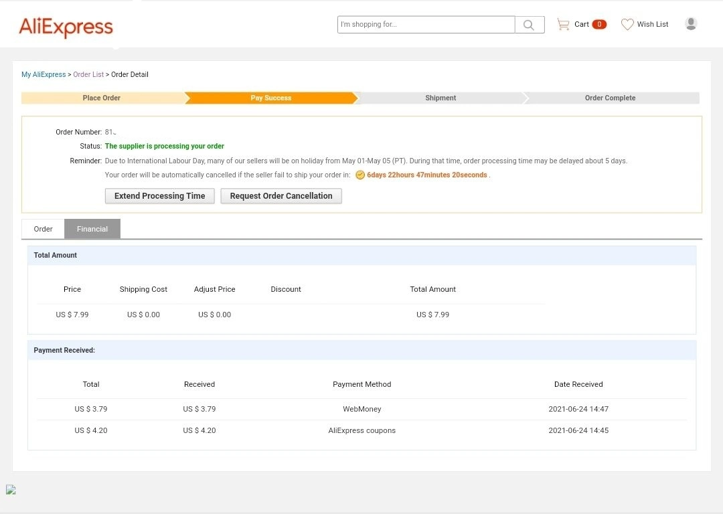Viewport: 723px width, 514px height.
Task: Click Total US $ 3.79 in WebMoney row
Action: pos(91,410)
